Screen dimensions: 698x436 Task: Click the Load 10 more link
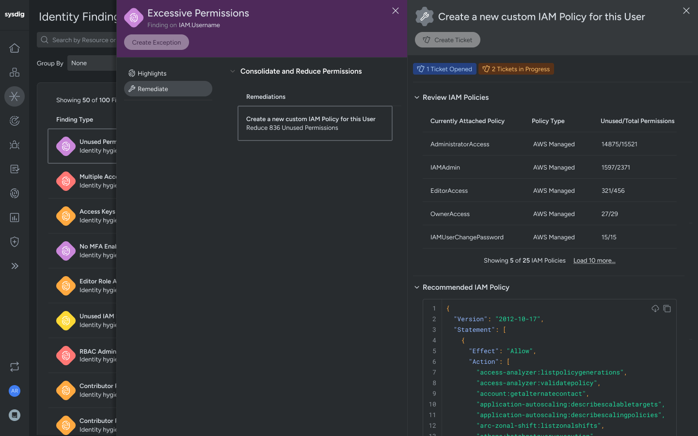tap(594, 261)
